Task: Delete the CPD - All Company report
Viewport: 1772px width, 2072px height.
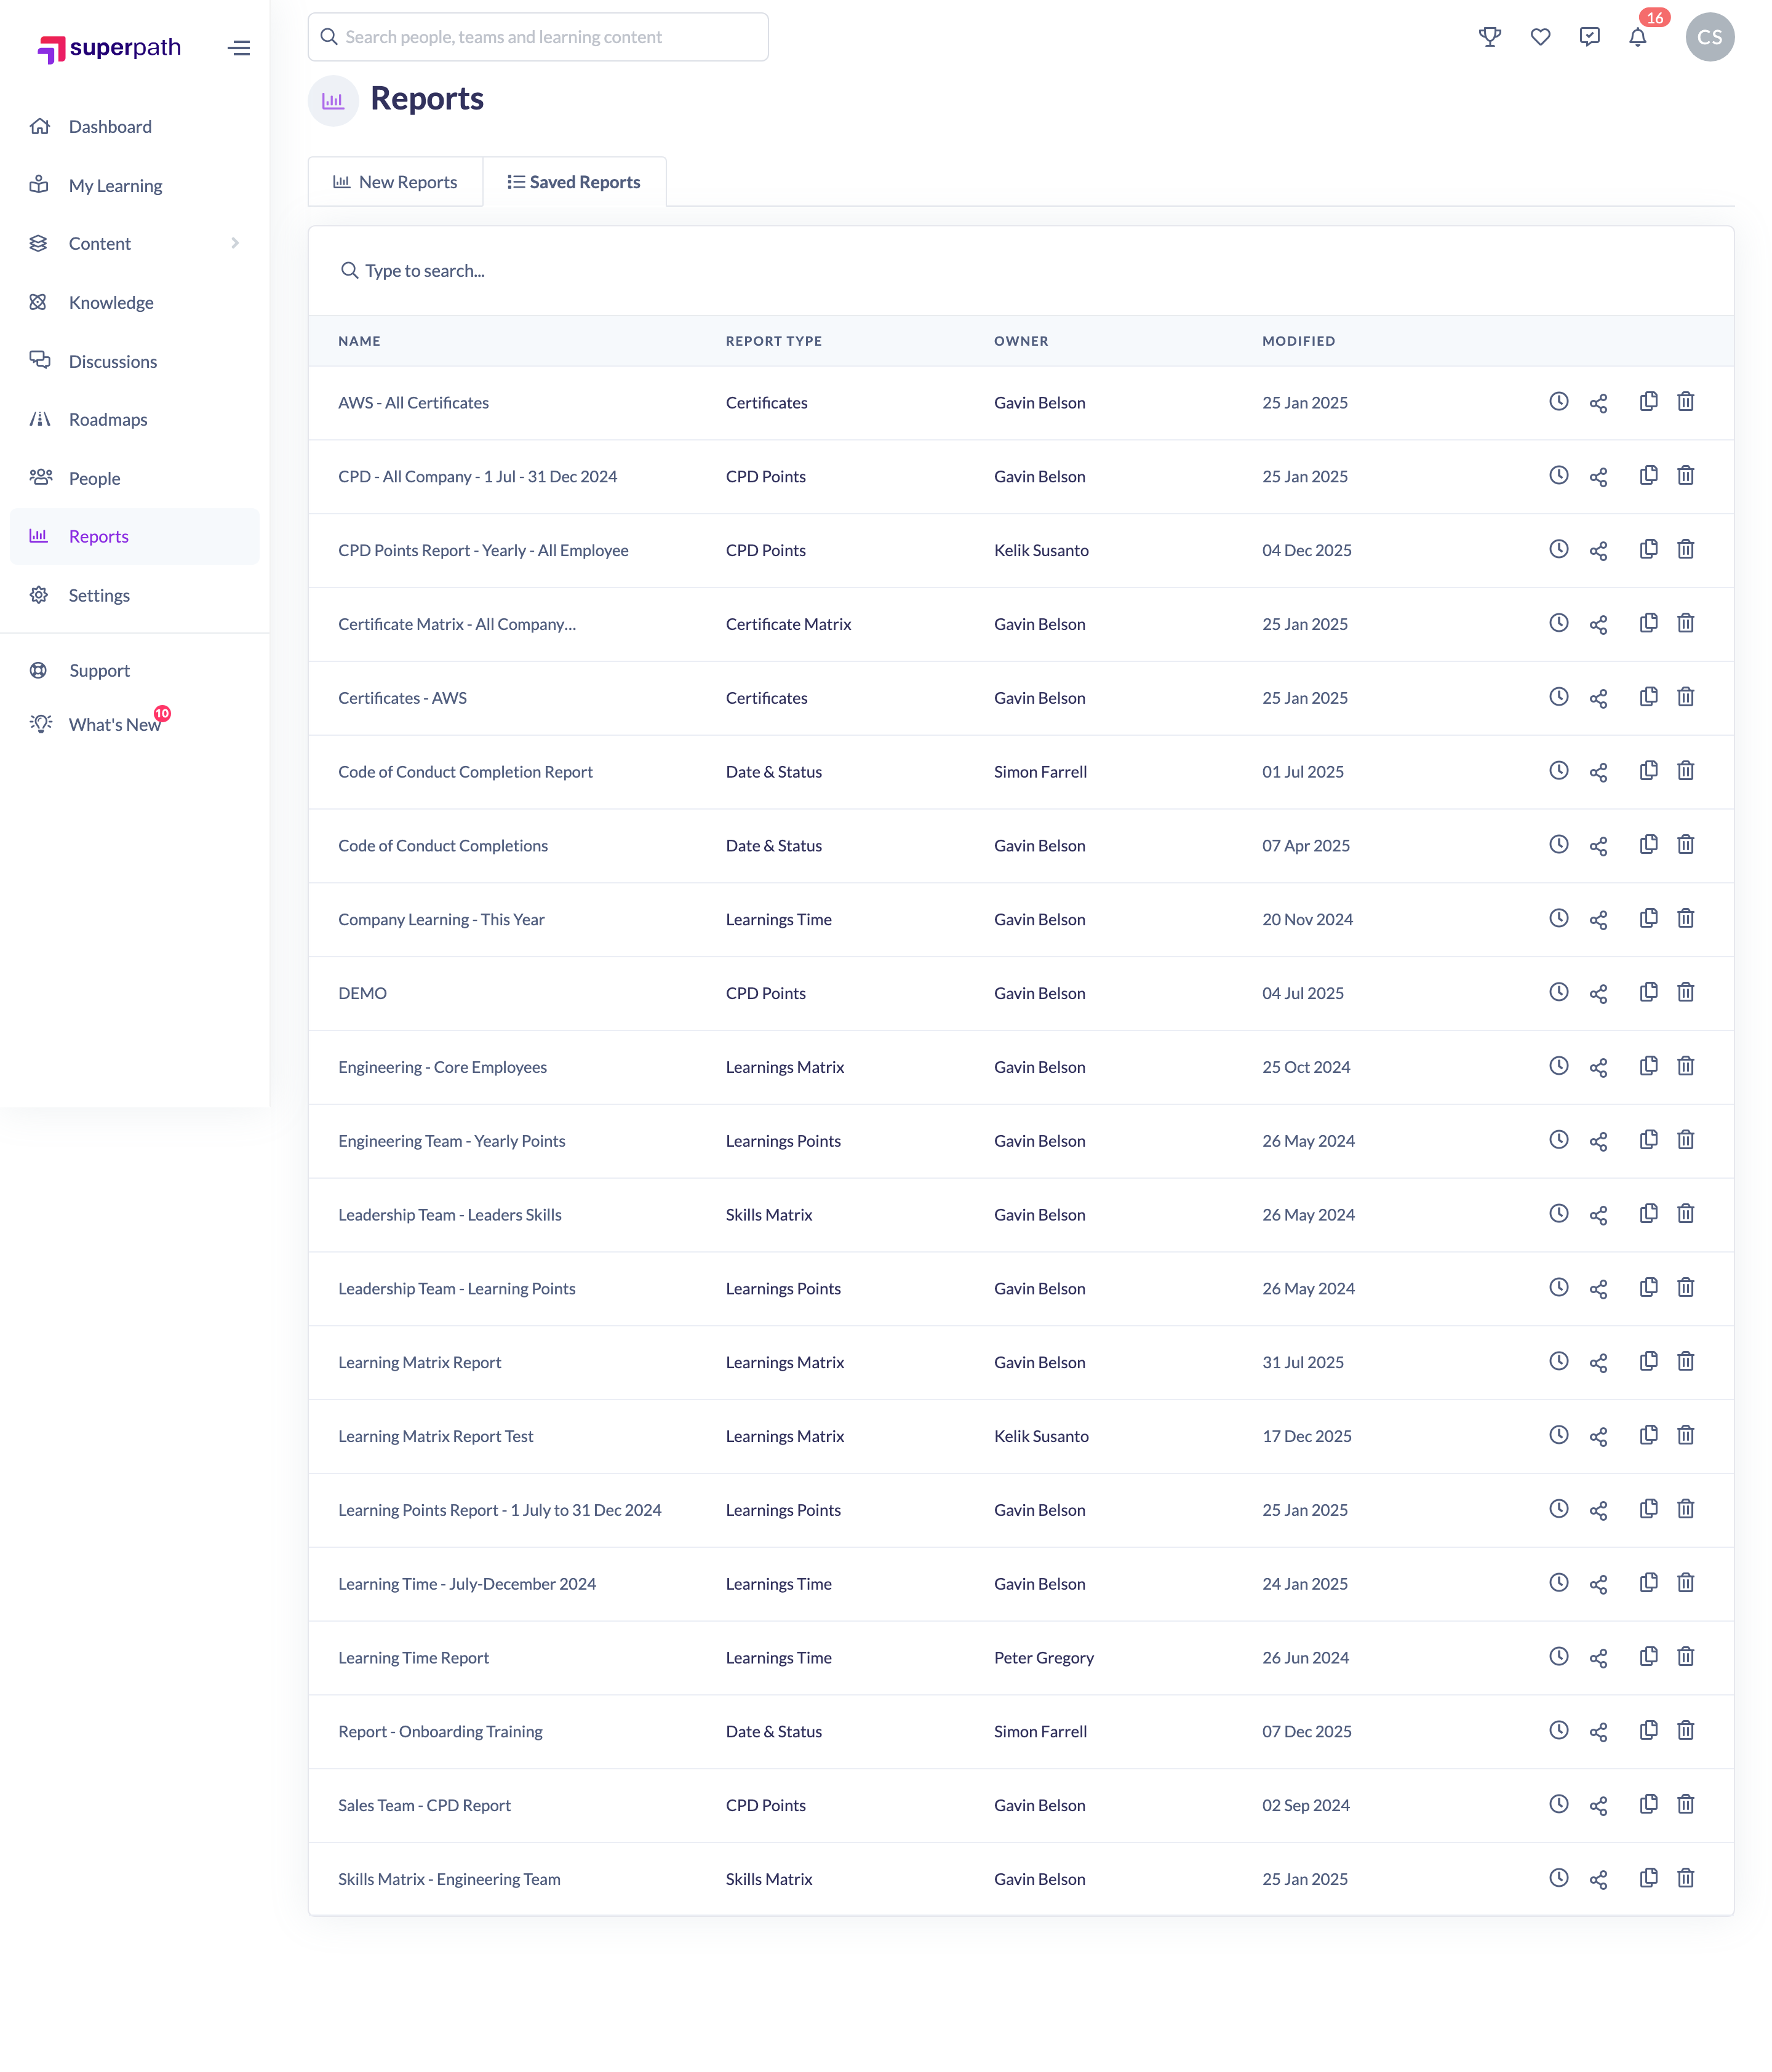Action: [1685, 475]
